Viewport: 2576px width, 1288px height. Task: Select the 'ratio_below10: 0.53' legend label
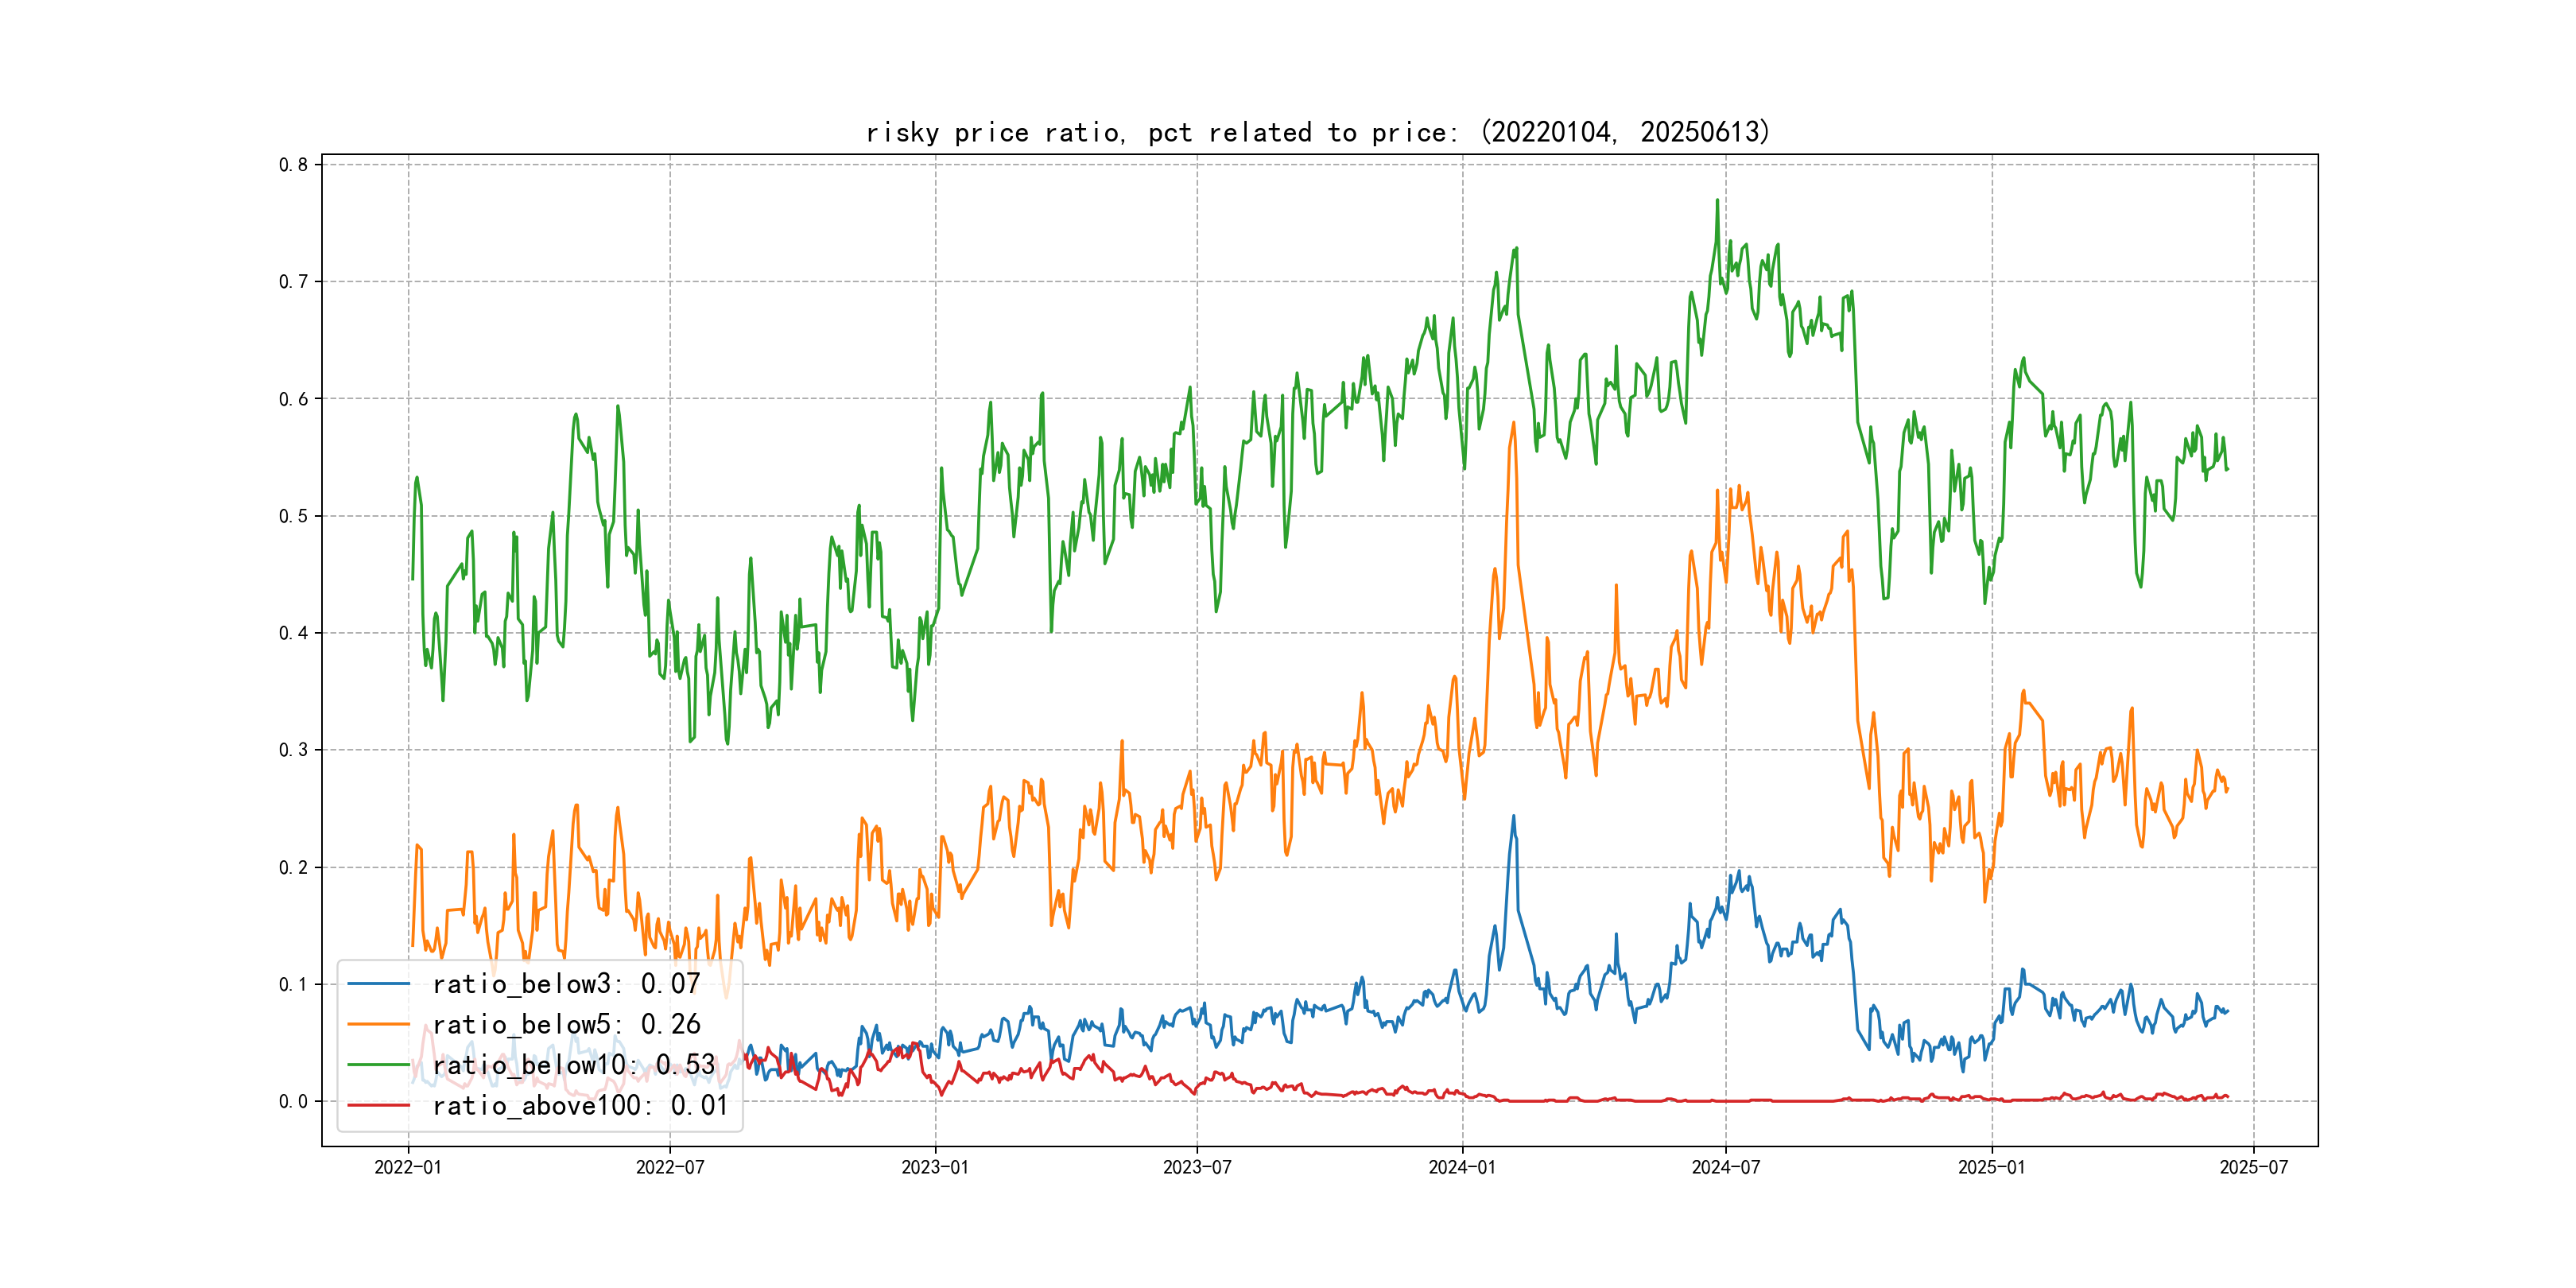(x=574, y=1065)
